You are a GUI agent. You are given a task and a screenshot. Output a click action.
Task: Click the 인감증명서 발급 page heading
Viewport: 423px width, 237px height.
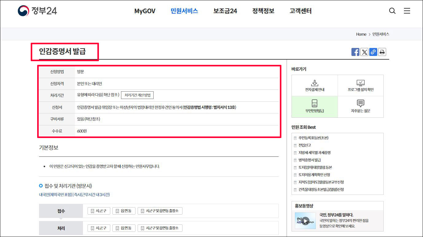[62, 51]
